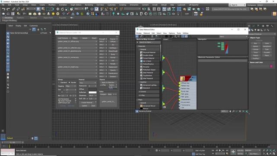Click the Load Textures button

63,38
